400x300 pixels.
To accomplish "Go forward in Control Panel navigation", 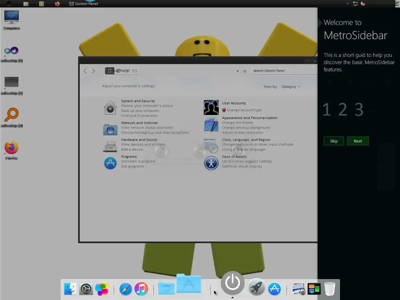I will click(93, 71).
